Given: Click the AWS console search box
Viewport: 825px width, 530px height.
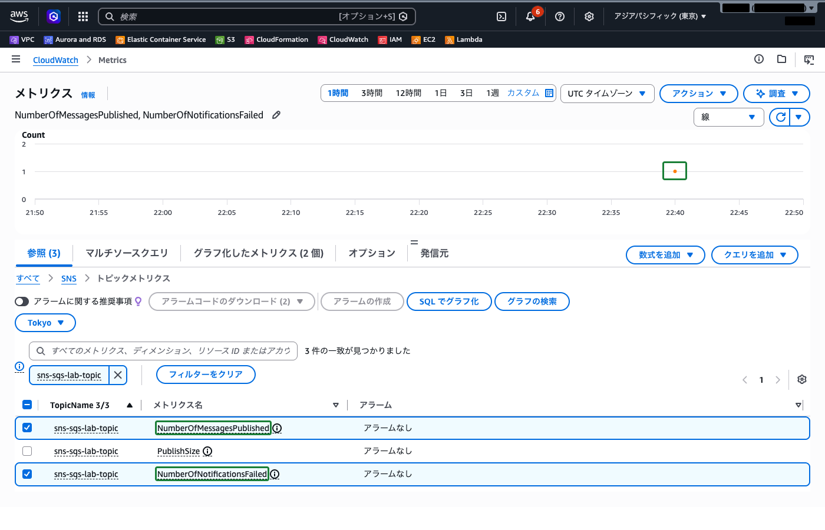Looking at the screenshot, I should [x=257, y=16].
